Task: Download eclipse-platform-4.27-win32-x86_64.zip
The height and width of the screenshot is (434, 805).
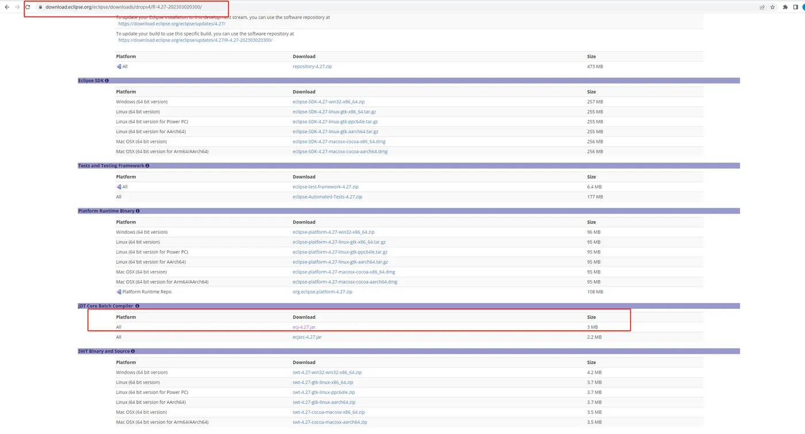Action: 333,232
